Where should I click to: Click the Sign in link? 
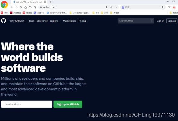point(160,21)
